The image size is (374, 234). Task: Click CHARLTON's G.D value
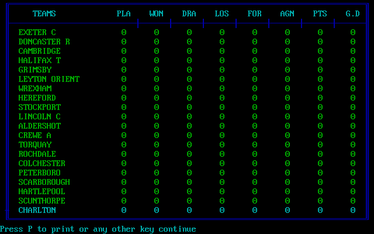352,210
